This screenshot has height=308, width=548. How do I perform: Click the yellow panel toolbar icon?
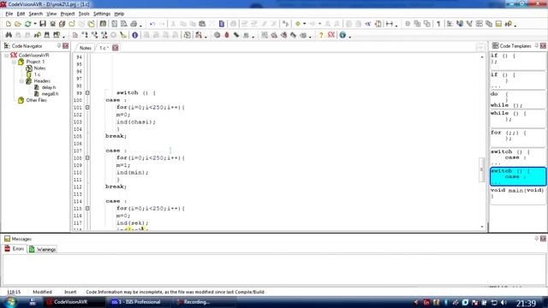coord(498,24)
